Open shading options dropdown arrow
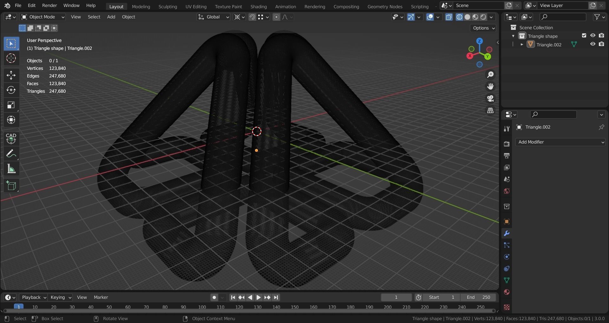The image size is (609, 323). click(x=491, y=17)
